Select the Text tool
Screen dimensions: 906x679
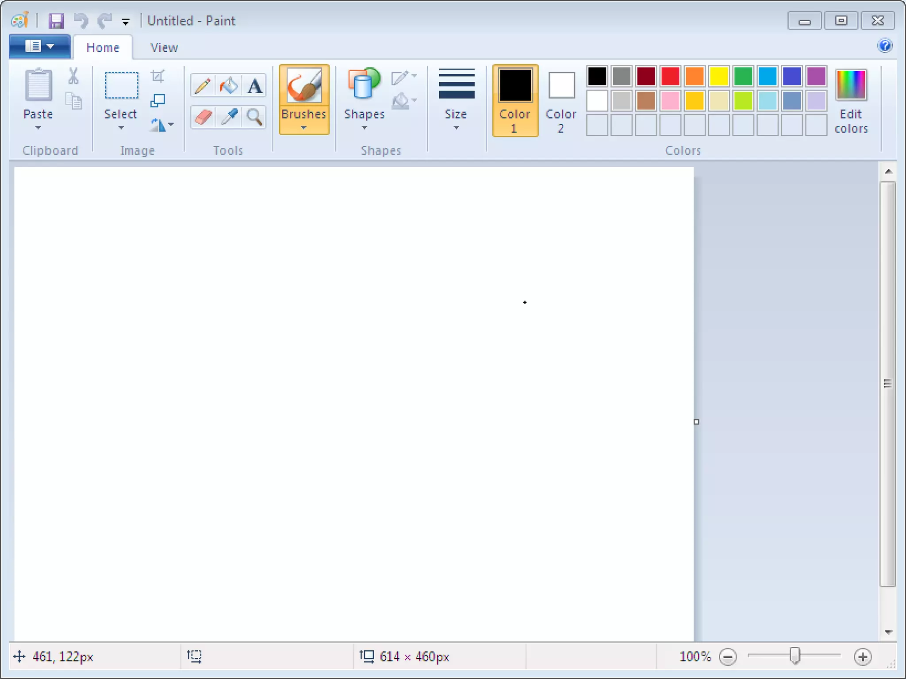(254, 85)
